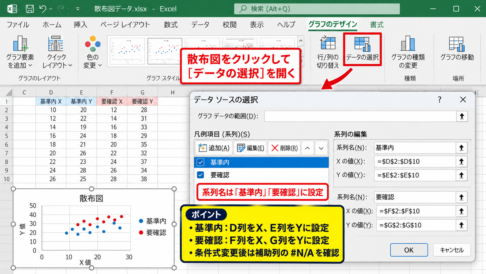Click range picker beside =$E$2:$E$10
Image resolution: width=486 pixels, height=274 pixels.
pyautogui.click(x=461, y=175)
